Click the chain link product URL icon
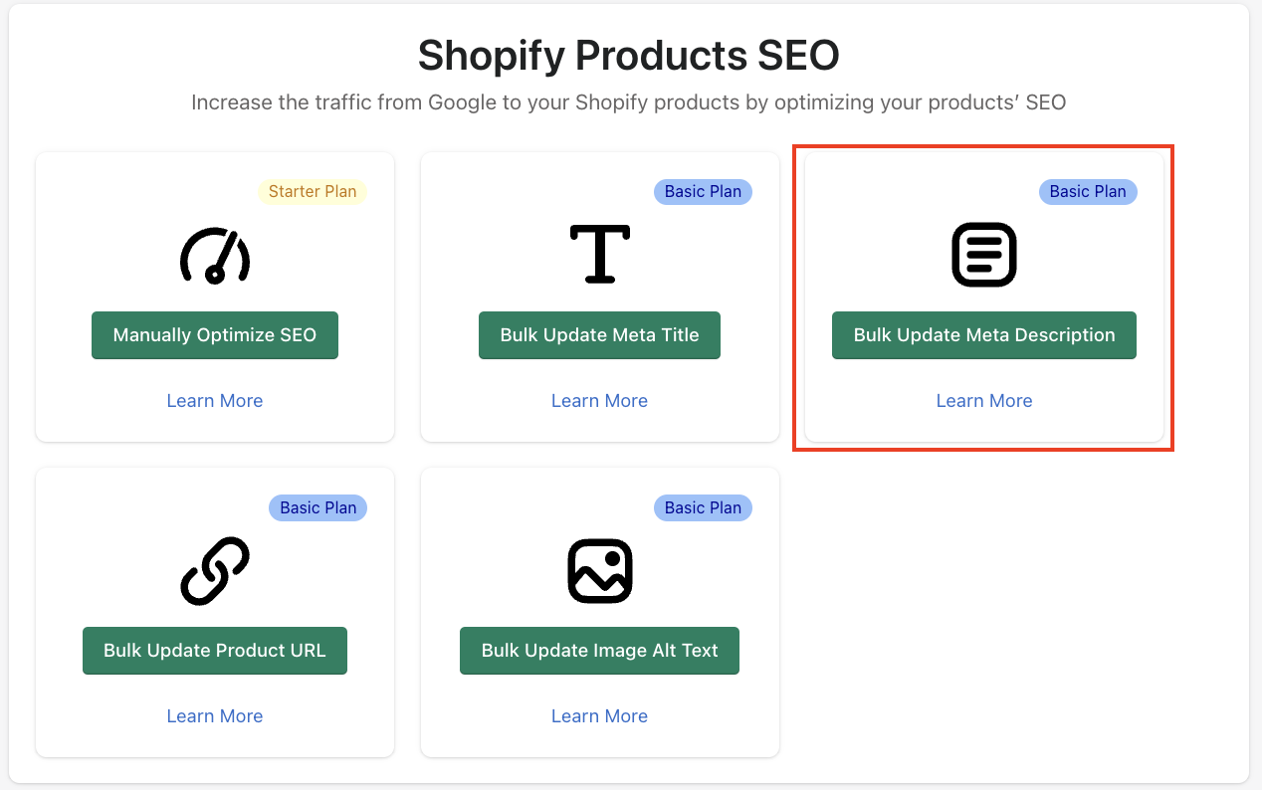 click(215, 571)
